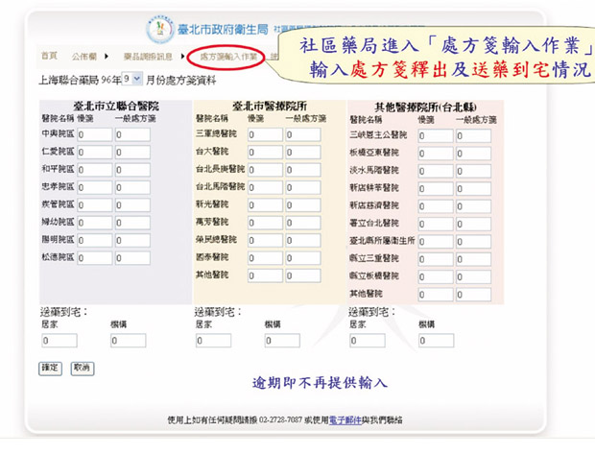Viewport: 595px width, 454px height.
Task: Select 三軍總醫院 慢箋 input box
Action: coord(264,135)
